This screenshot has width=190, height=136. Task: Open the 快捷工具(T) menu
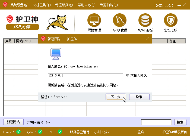pyautogui.click(x=42, y=5)
